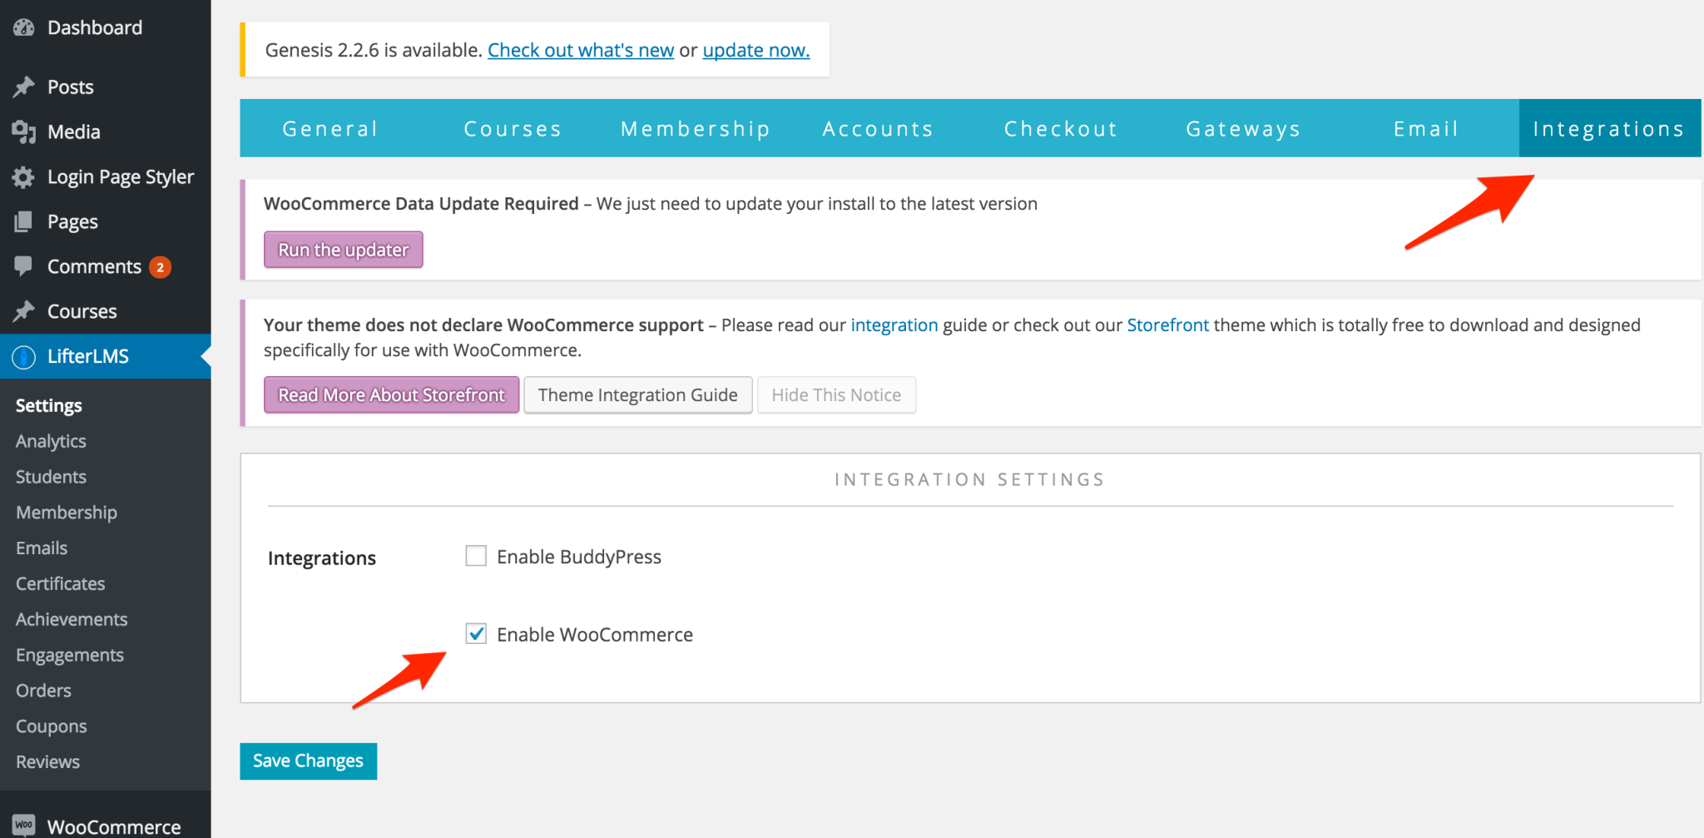Open Coupons from the sidebar submenu
This screenshot has height=838, width=1704.
52,726
